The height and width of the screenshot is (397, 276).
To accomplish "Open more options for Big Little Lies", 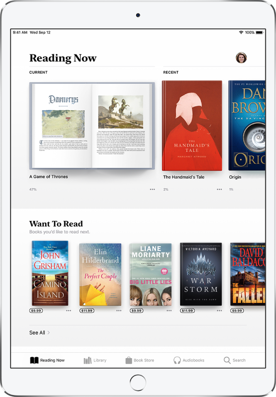I will point(169,310).
